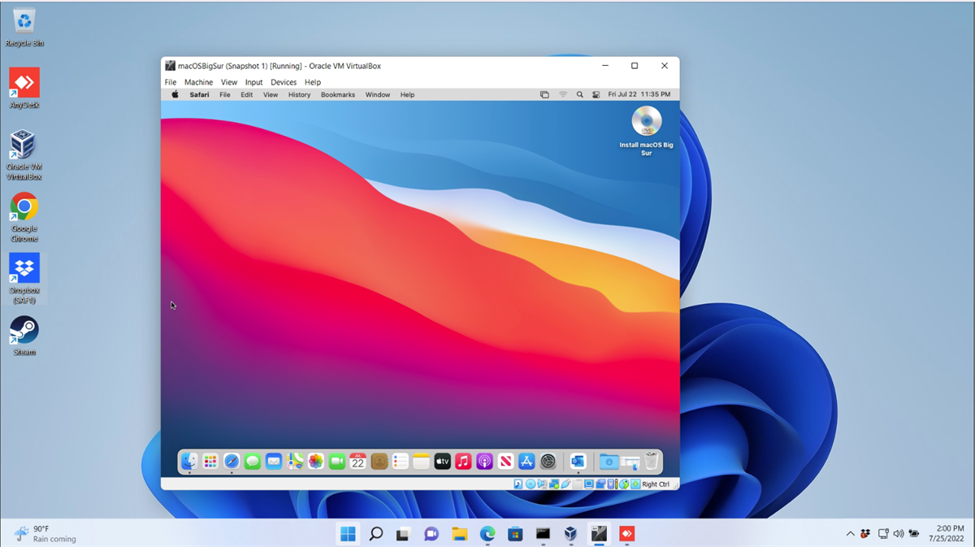975x547 pixels.
Task: Open System Preferences gear in dock
Action: tap(548, 462)
